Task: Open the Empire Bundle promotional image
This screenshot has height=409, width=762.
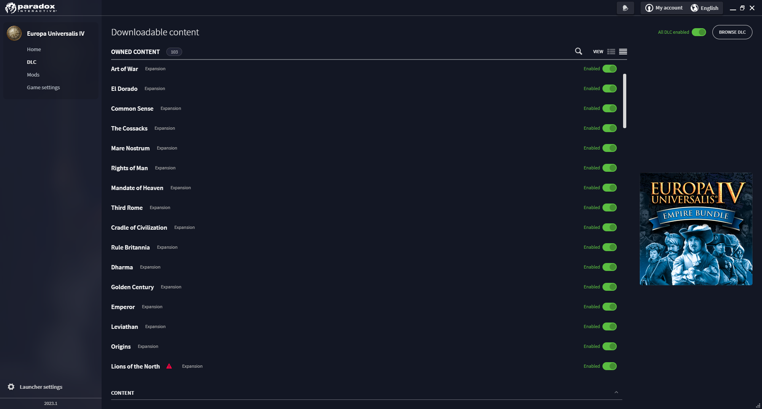Action: pos(696,229)
